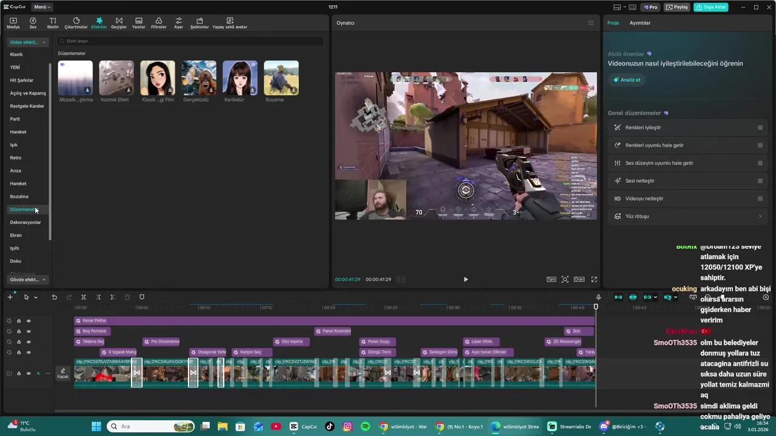Screen dimensions: 776x436
Task: Open the Ses audio panel
Action: (x=33, y=23)
